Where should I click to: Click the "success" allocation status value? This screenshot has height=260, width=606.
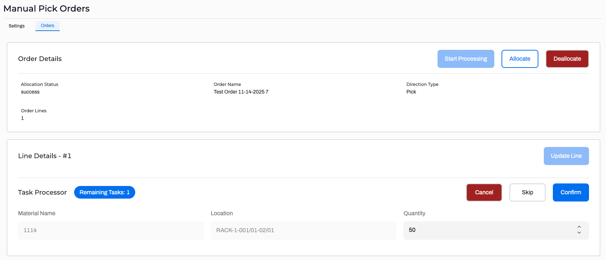pyautogui.click(x=30, y=92)
